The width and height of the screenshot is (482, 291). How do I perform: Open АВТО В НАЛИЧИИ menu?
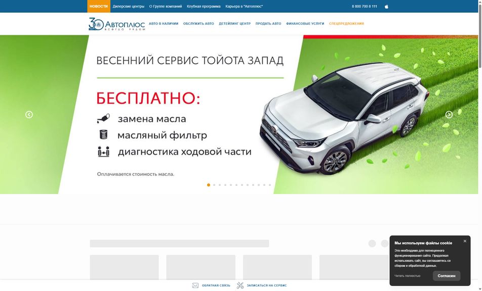click(164, 24)
